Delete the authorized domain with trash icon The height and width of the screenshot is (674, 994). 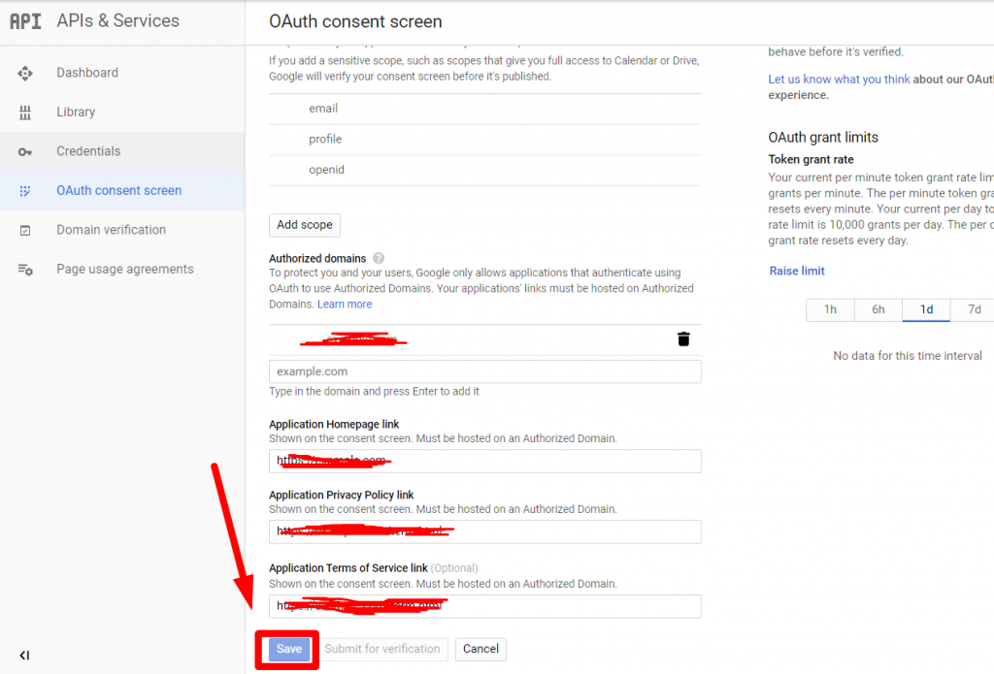point(683,339)
